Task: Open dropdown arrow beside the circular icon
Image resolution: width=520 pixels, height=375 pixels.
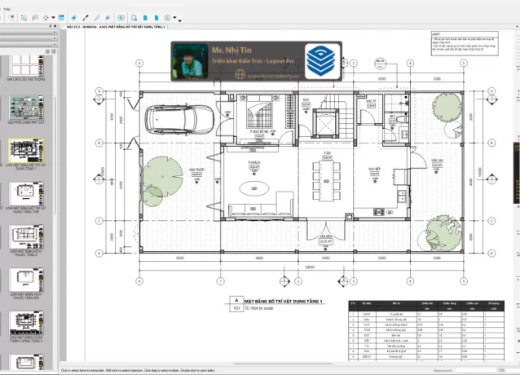Action: pyautogui.click(x=174, y=18)
